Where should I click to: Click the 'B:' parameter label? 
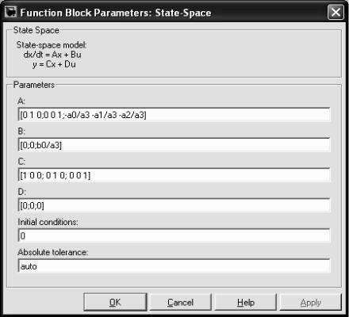point(21,131)
